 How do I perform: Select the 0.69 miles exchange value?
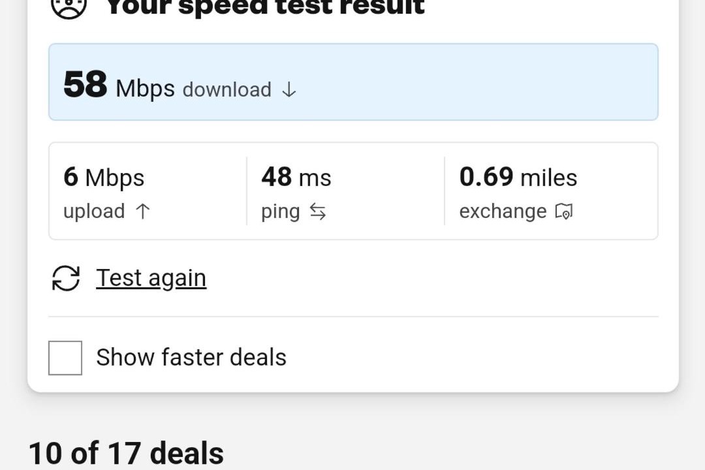(518, 178)
